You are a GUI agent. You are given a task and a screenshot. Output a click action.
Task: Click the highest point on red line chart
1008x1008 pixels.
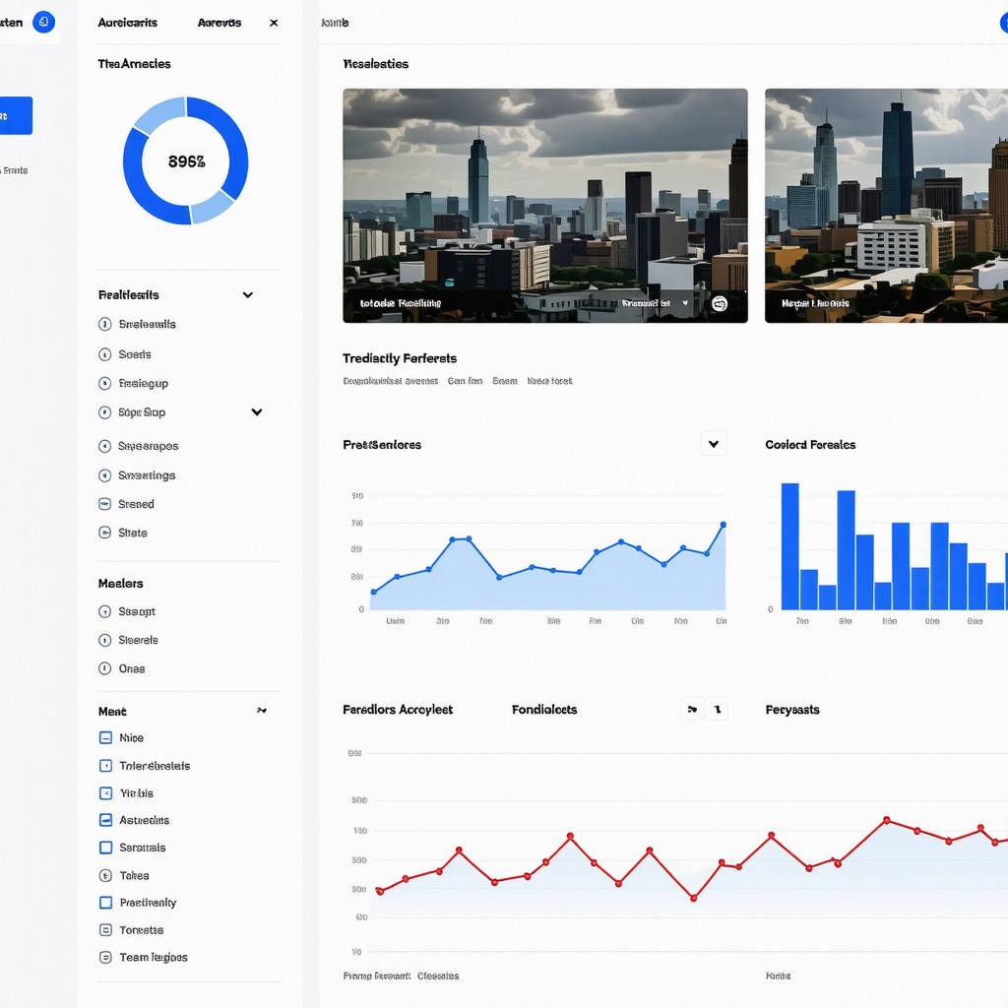tap(887, 820)
